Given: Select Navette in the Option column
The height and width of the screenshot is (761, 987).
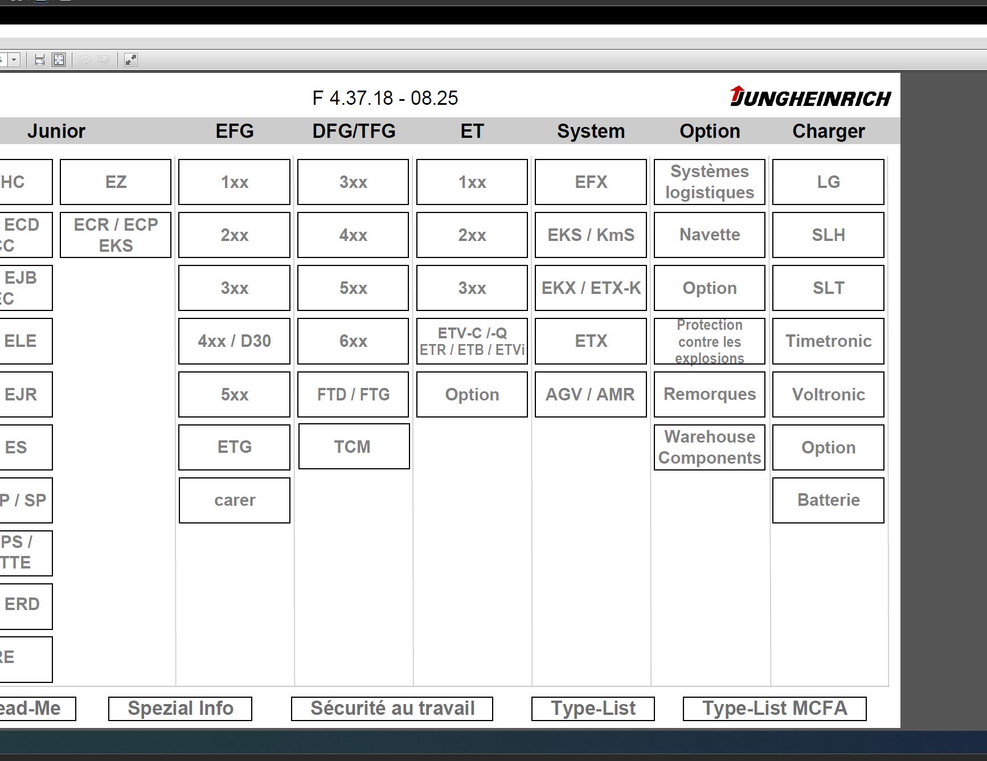Looking at the screenshot, I should (709, 234).
